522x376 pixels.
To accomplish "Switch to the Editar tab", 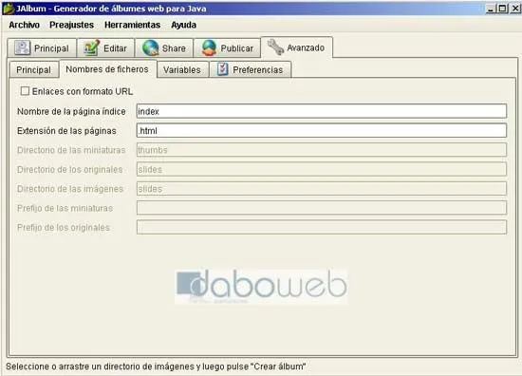I will click(105, 48).
